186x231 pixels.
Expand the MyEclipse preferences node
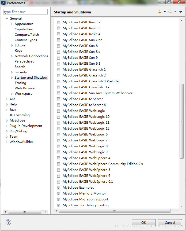(x=7, y=120)
